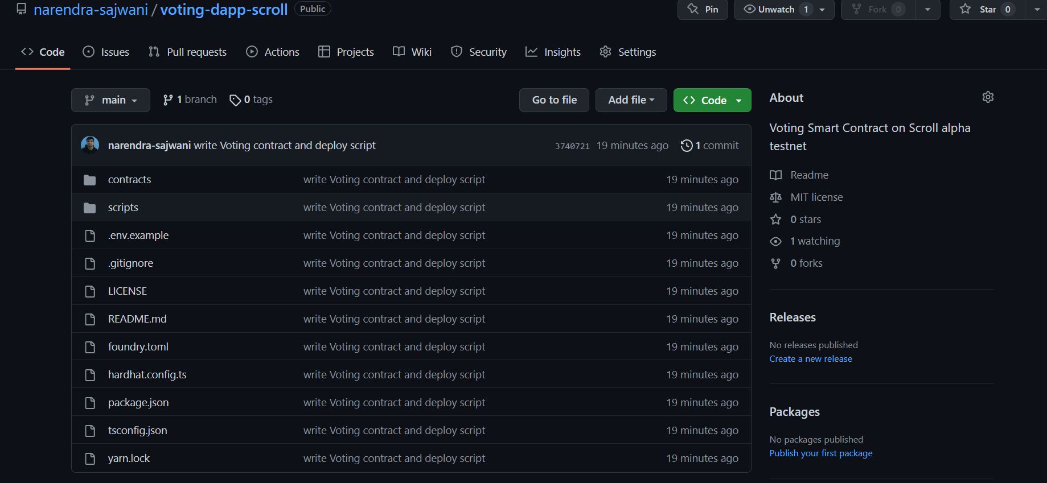Open the contracts folder
Image resolution: width=1047 pixels, height=483 pixels.
pyautogui.click(x=129, y=179)
